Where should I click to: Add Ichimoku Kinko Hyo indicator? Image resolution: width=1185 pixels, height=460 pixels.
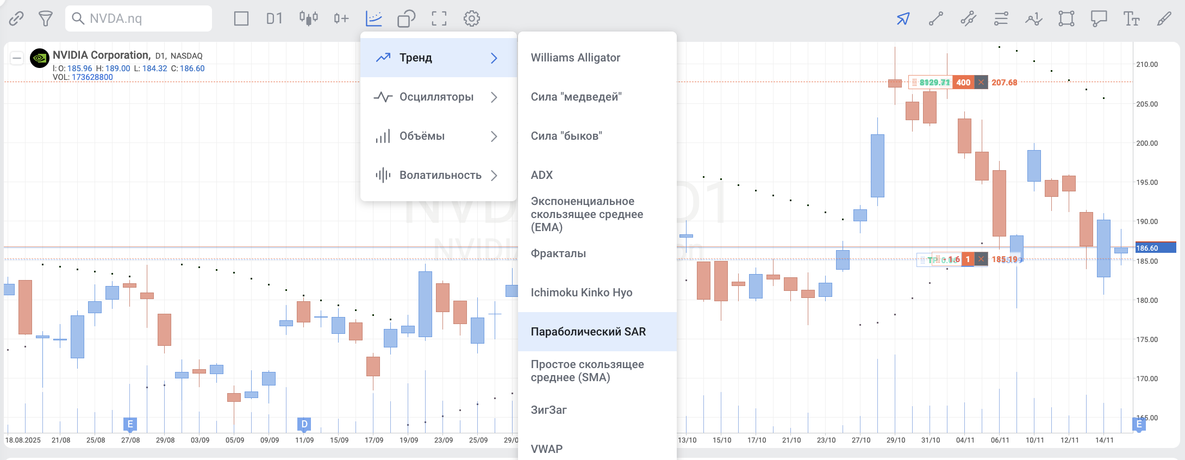point(597,293)
